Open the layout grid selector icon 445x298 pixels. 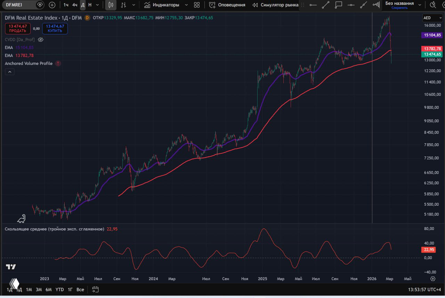(x=197, y=5)
